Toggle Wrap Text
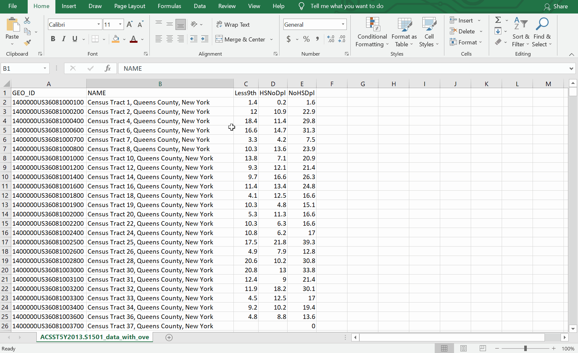The height and width of the screenshot is (353, 578). pos(233,24)
